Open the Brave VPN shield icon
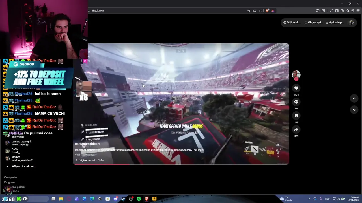 [353, 11]
